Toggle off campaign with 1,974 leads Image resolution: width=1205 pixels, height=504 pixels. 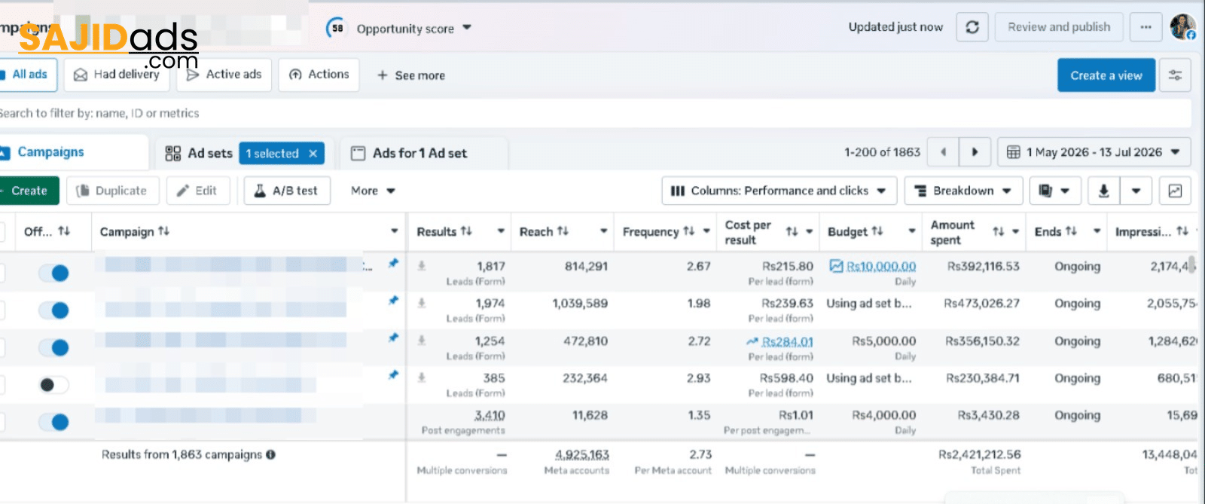[53, 310]
